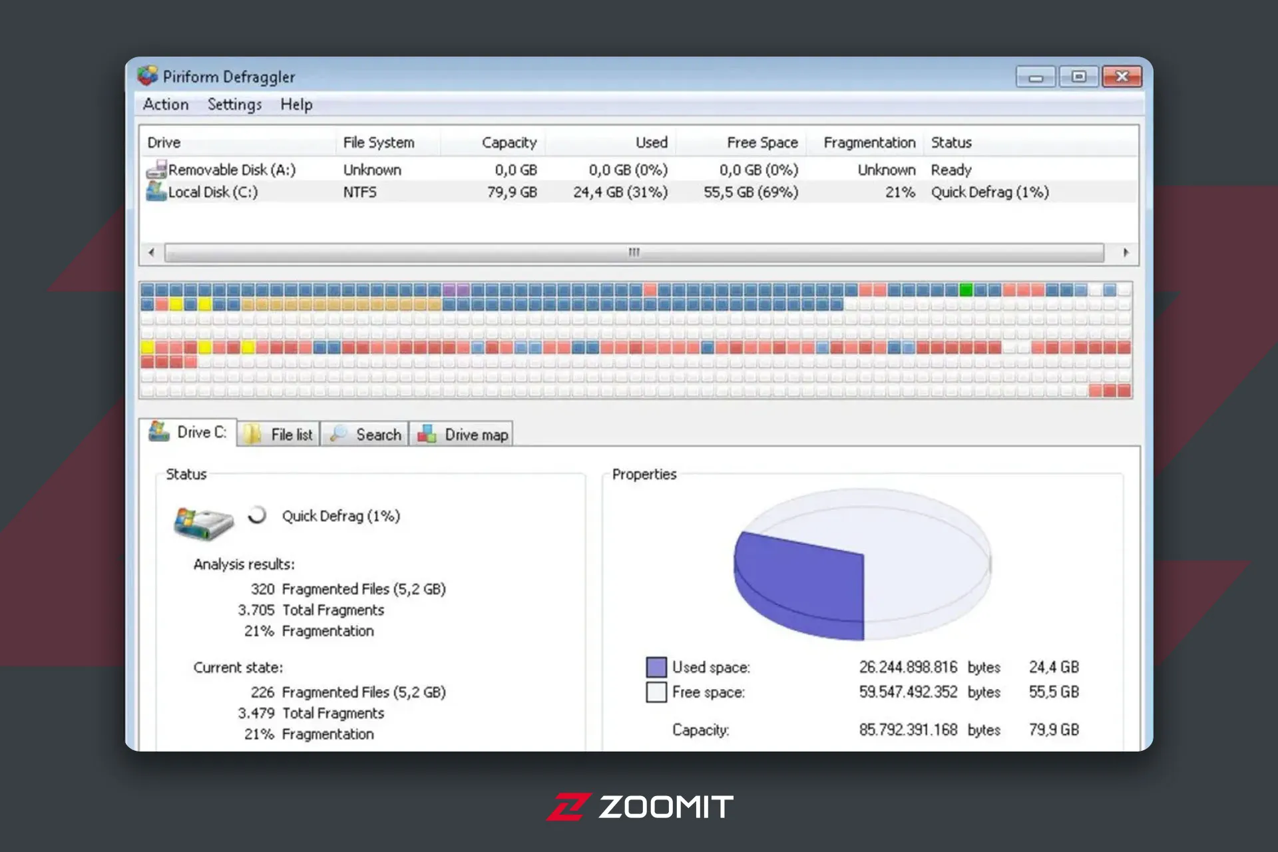Click the Used space purple color swatch
Screen dimensions: 1278x852
coord(656,667)
